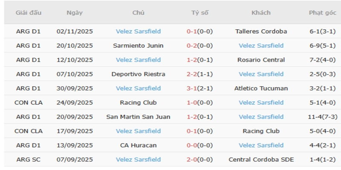
Task: Click the 11-4(7-3) corner stats
Action: click(322, 117)
